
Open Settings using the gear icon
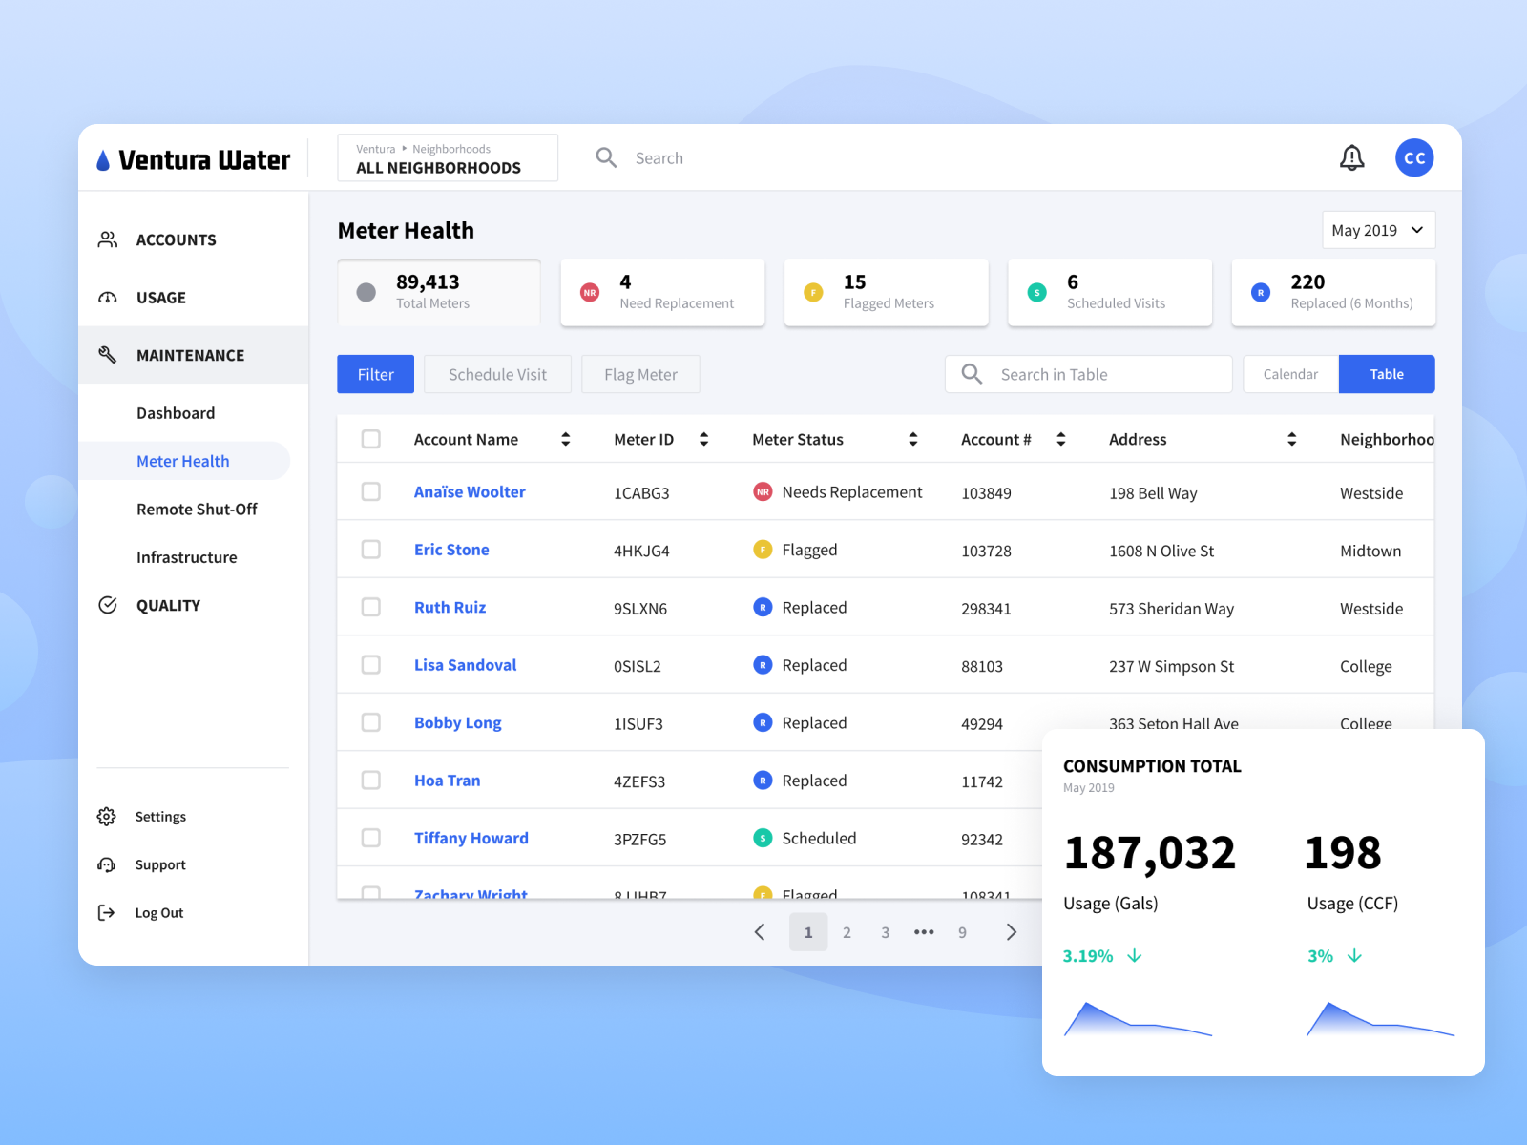[x=107, y=816]
